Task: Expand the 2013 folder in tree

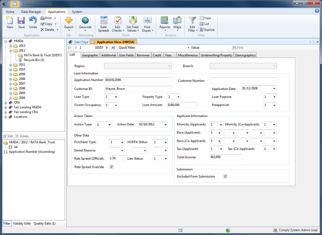Action: click(11, 46)
